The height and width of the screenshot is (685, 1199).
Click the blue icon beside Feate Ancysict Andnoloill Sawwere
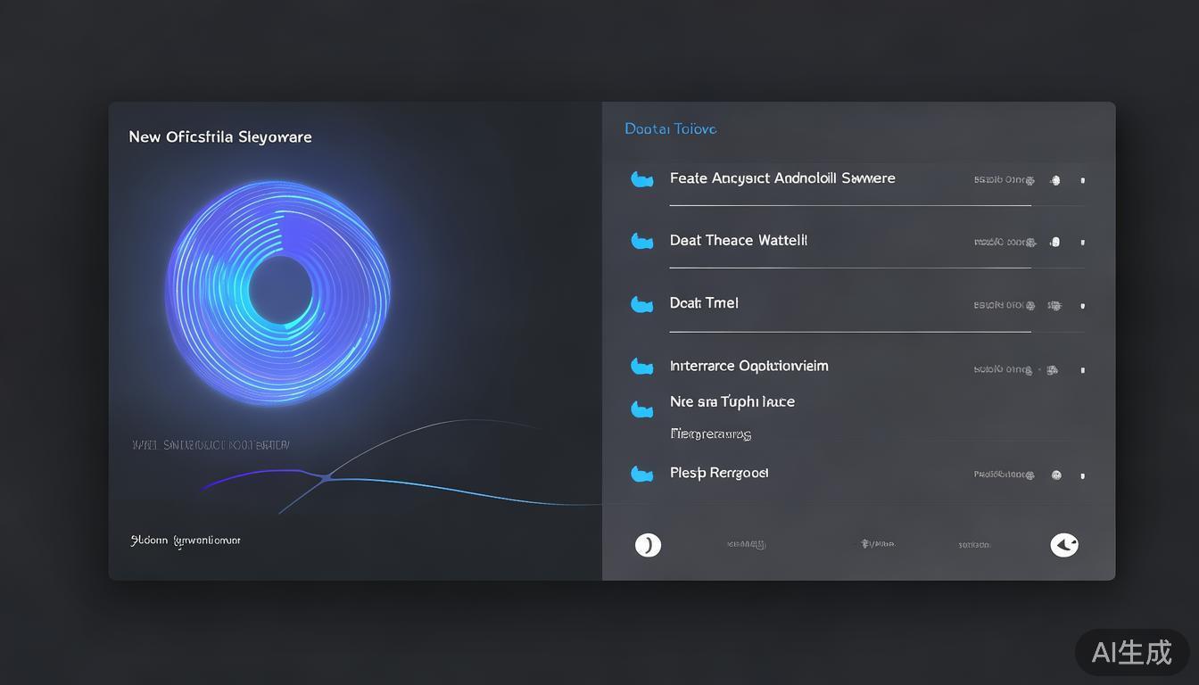click(x=641, y=179)
